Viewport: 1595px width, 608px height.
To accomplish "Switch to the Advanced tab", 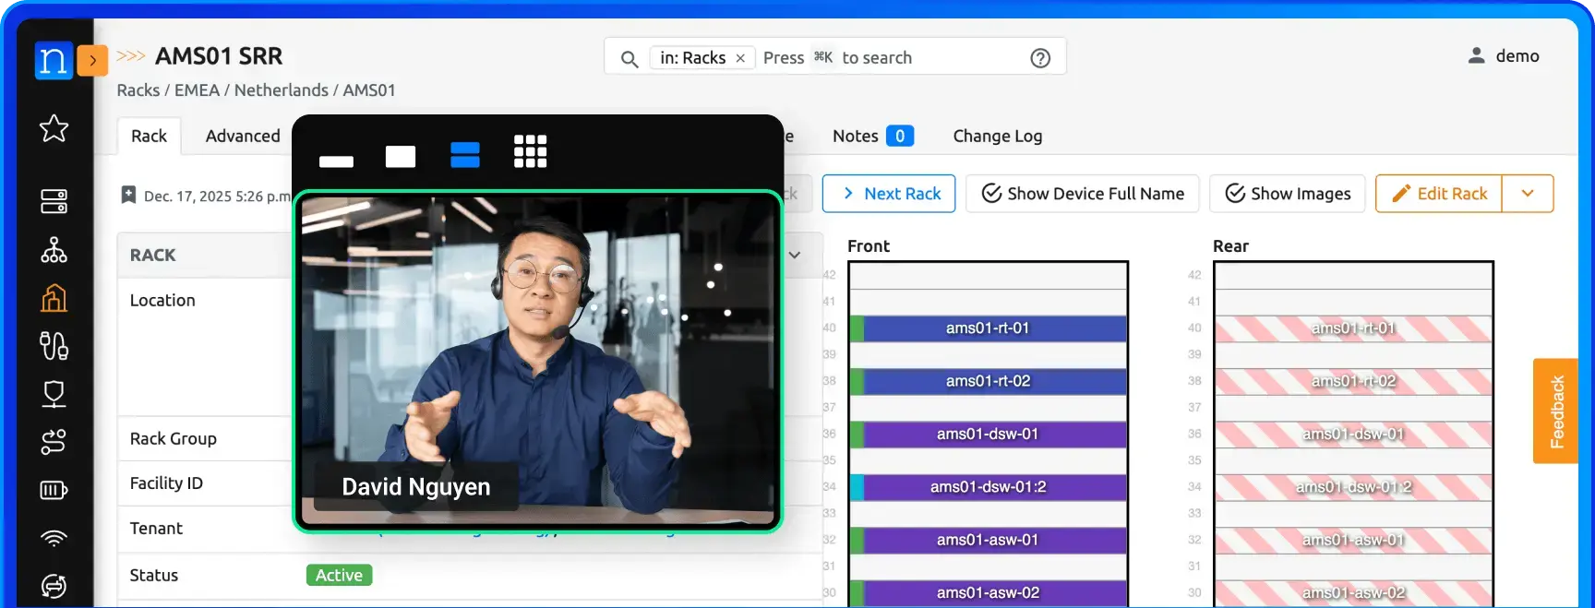I will (x=243, y=136).
